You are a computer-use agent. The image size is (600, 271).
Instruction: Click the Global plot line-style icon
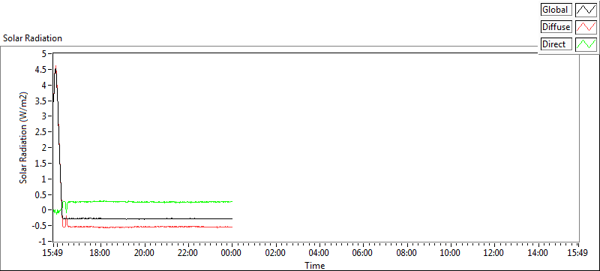[586, 10]
